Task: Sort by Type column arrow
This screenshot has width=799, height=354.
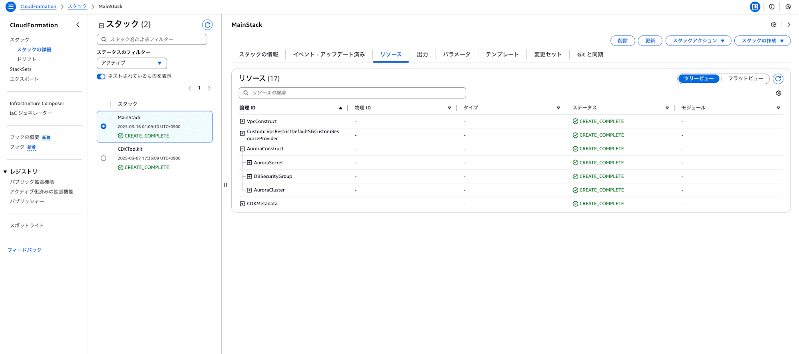Action: 558,108
